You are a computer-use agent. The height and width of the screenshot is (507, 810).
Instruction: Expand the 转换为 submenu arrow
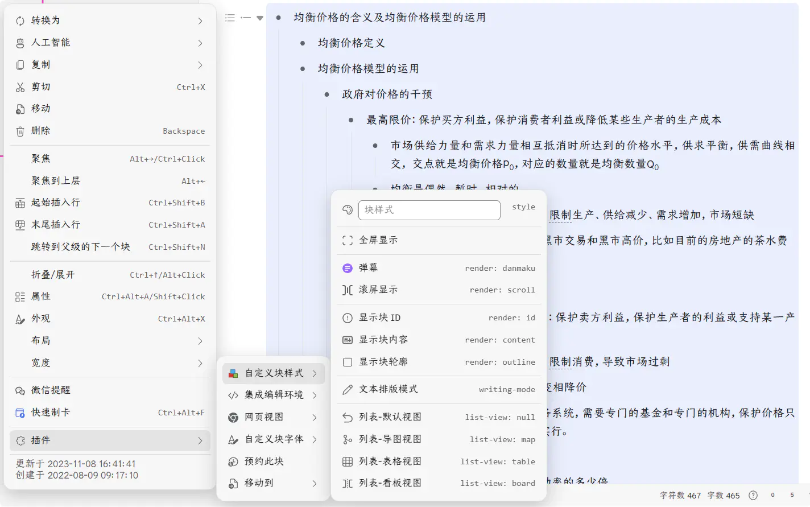click(200, 21)
